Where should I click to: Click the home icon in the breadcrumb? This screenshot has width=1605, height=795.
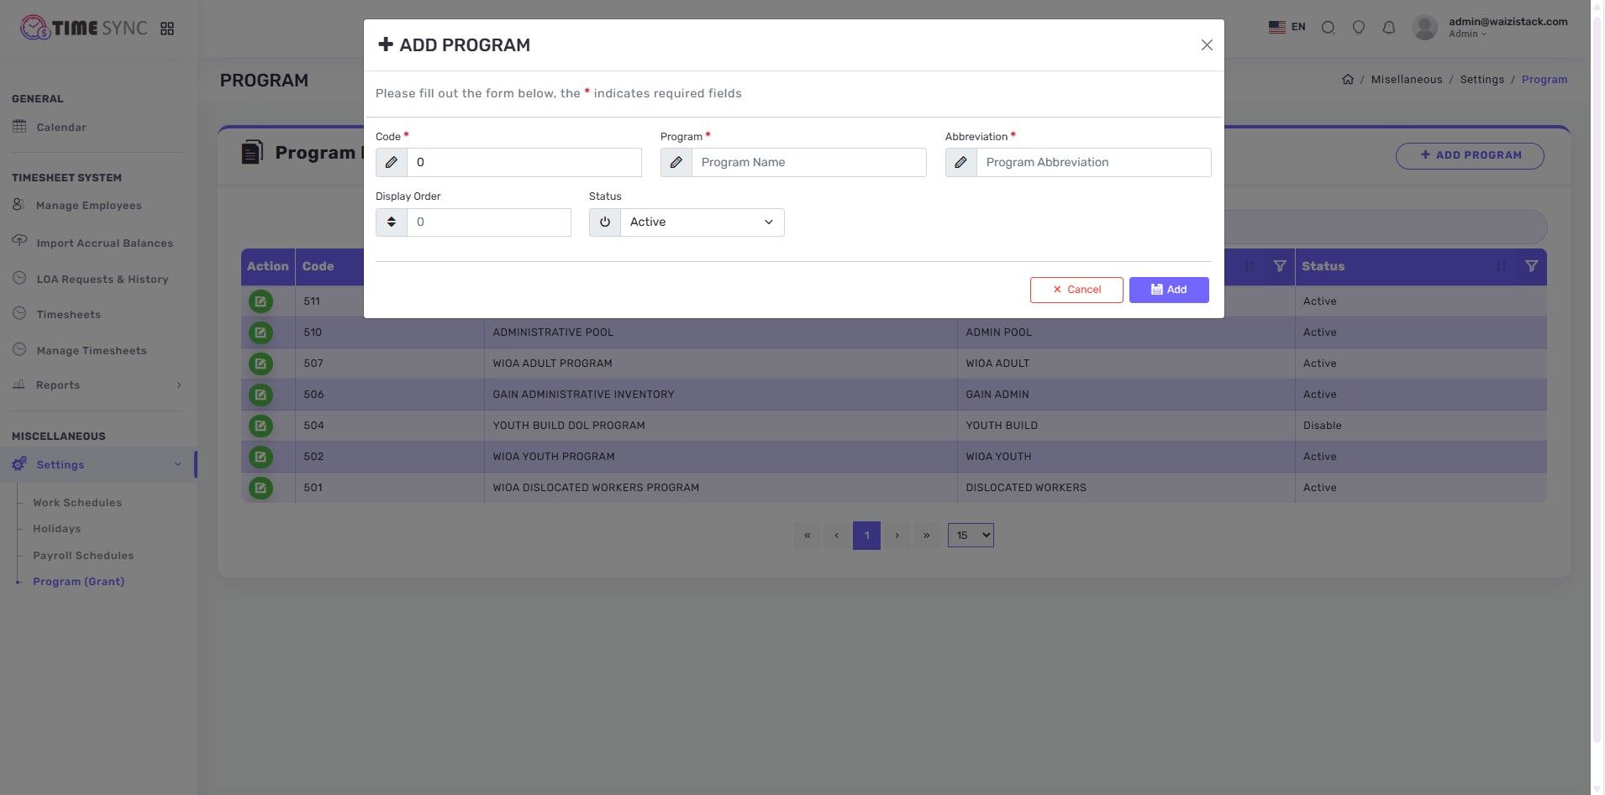click(1348, 80)
